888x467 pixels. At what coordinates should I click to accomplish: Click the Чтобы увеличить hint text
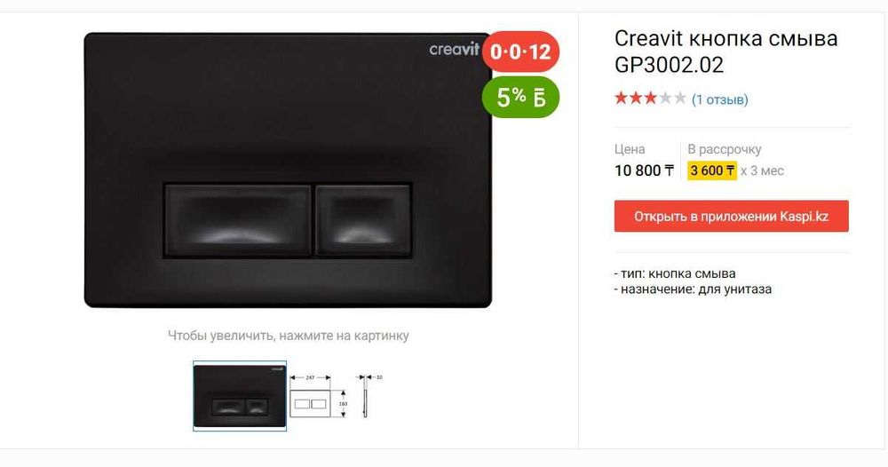click(x=289, y=336)
